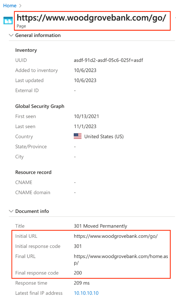Click the Document info heading
176x300 pixels.
[32, 211]
